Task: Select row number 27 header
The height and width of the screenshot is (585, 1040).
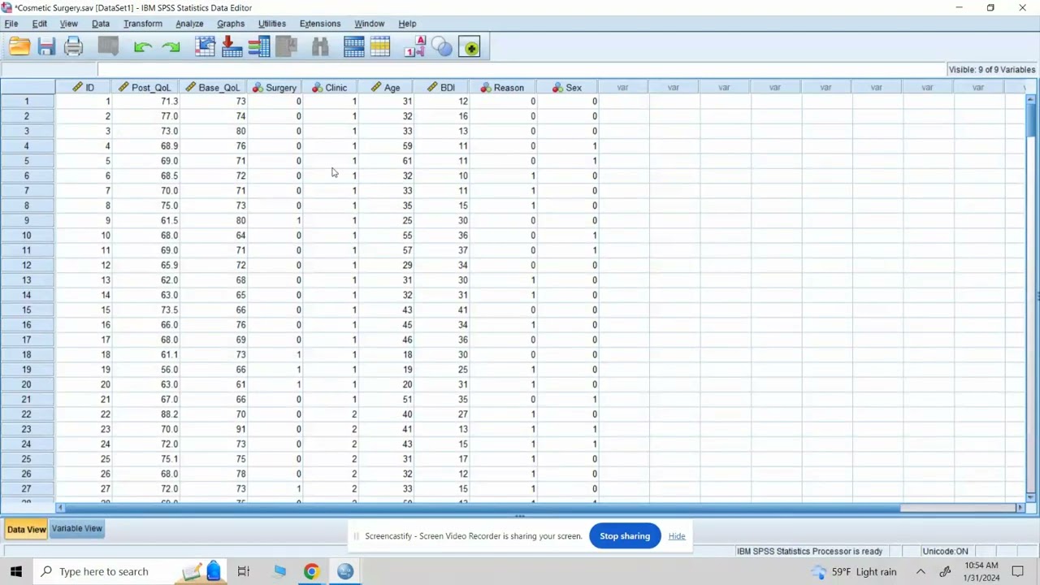Action: pos(27,488)
